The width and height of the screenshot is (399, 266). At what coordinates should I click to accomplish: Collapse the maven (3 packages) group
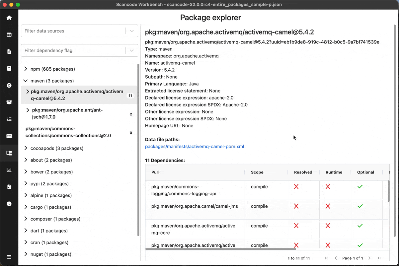point(26,81)
